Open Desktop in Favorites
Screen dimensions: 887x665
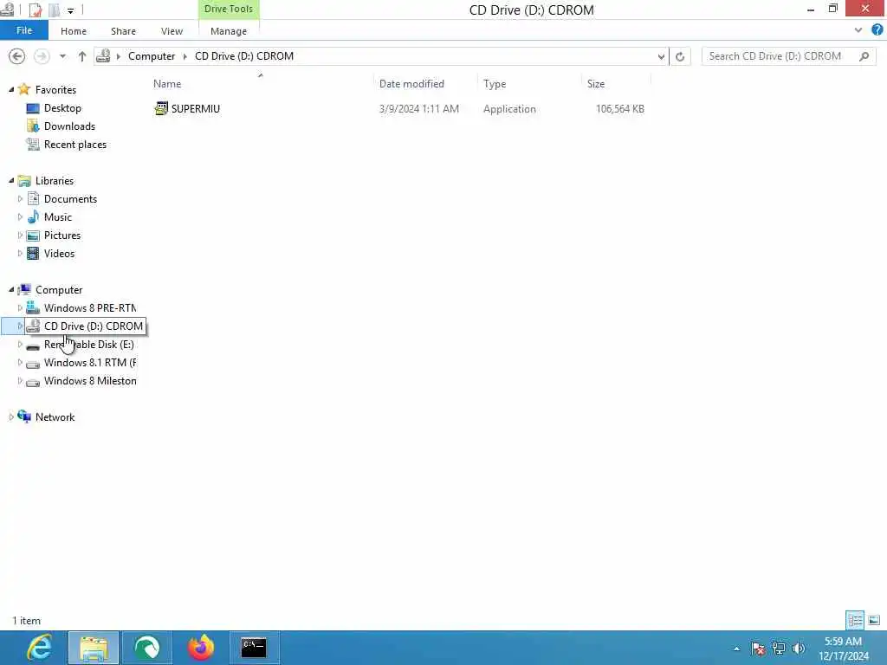[62, 108]
